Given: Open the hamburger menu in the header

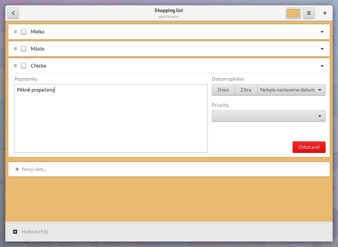Looking at the screenshot, I should tap(309, 13).
